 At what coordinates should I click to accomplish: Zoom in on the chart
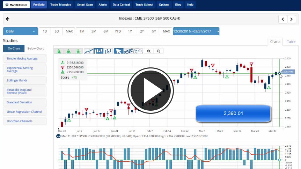point(149,51)
